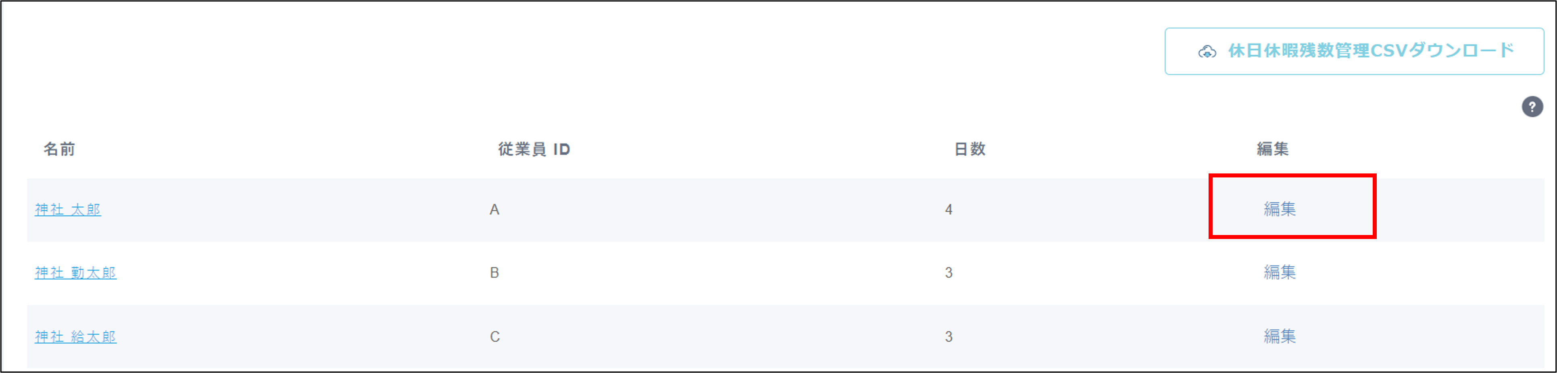Screen dimensions: 1557x373
Task: Click the 日数 value for 神社 給太郎
Action: coord(948,337)
